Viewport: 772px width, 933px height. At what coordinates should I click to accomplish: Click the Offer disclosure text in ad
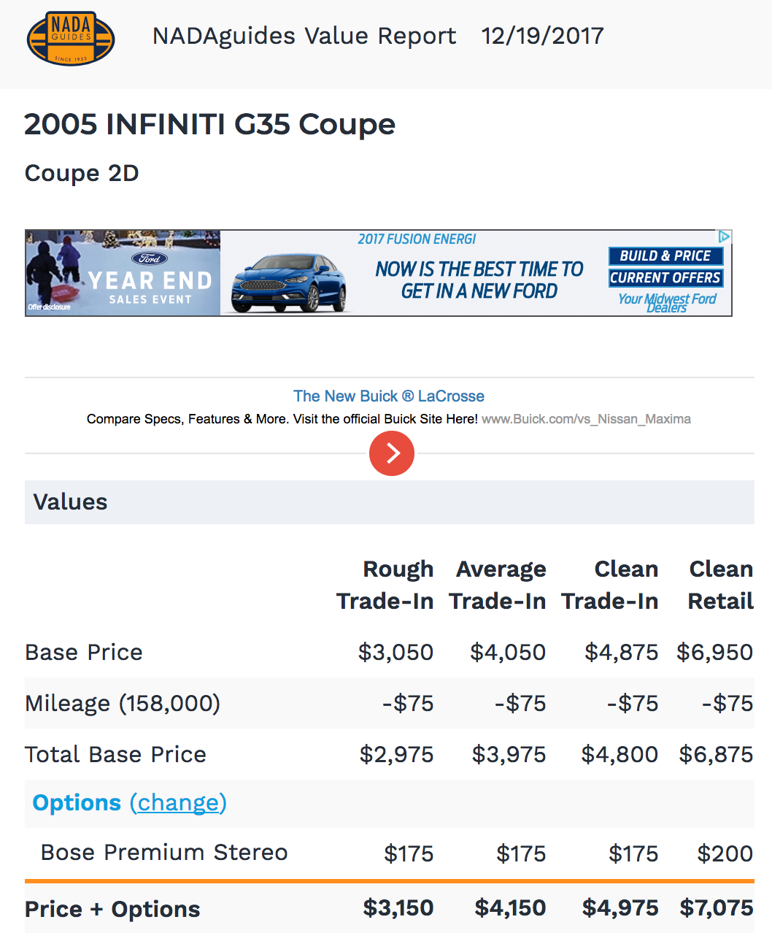click(x=50, y=307)
